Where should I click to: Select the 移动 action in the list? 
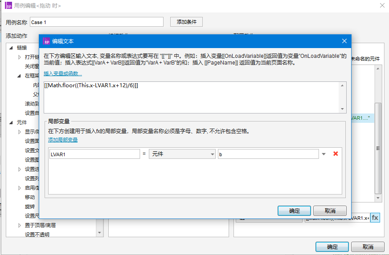(30, 197)
